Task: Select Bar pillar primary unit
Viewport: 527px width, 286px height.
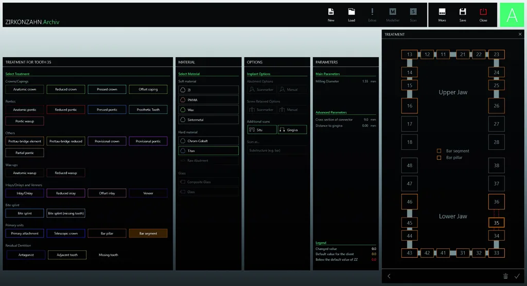Action: pyautogui.click(x=107, y=233)
